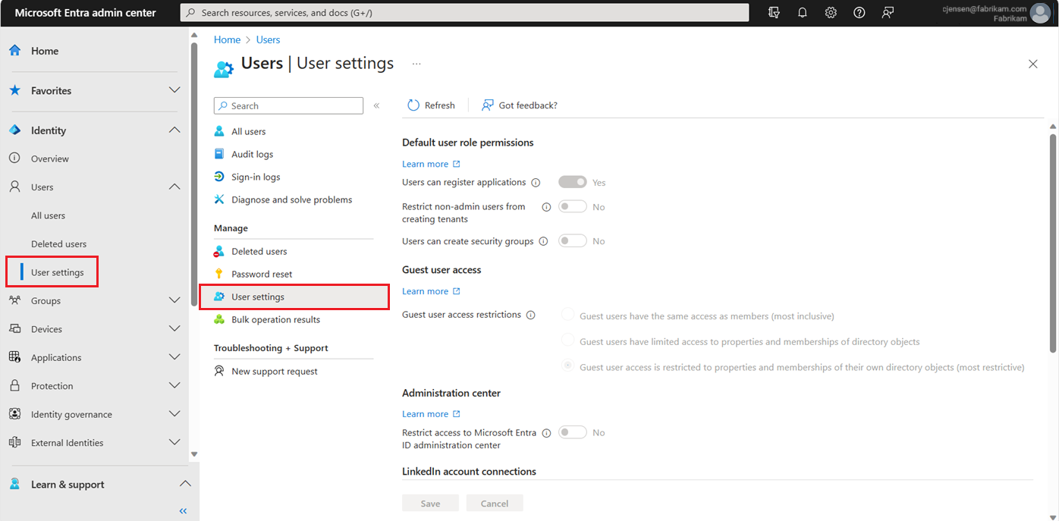Screen dimensions: 1059x521
Task: Open the Audit logs view
Action: [252, 153]
